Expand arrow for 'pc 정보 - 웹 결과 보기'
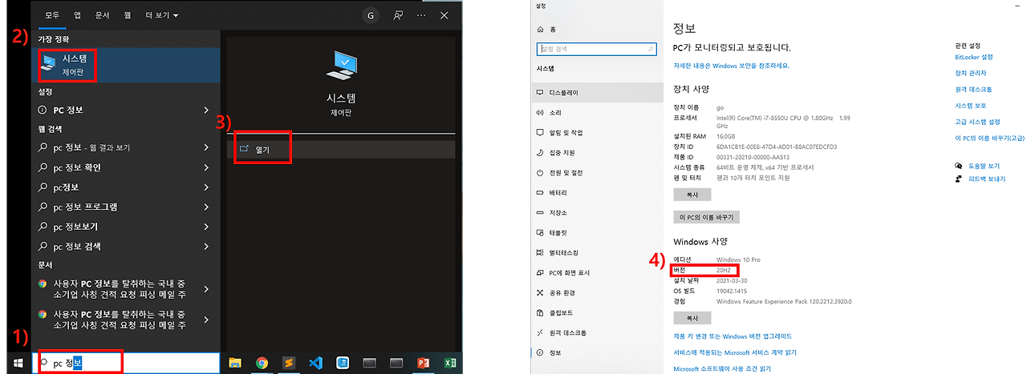This screenshot has height=374, width=1027. (207, 147)
